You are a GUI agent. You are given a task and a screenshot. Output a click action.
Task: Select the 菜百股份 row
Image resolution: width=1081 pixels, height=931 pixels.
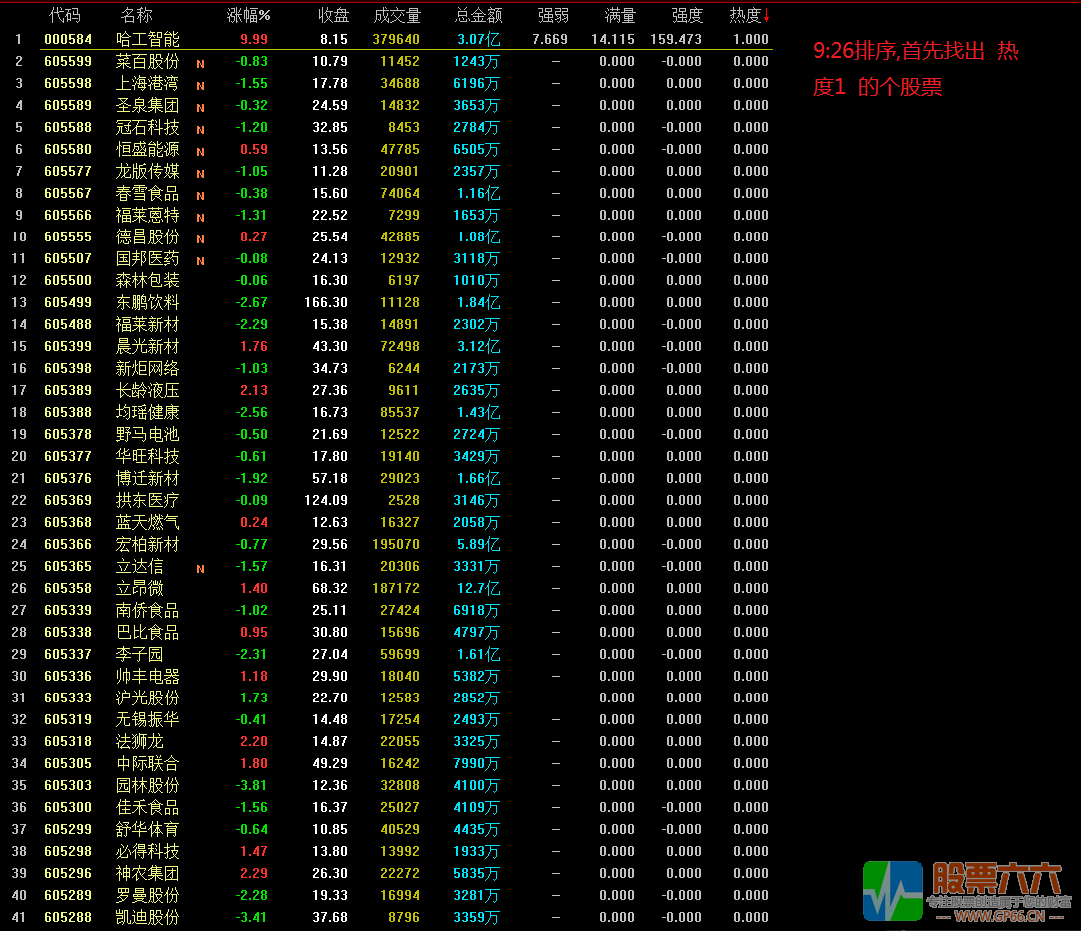click(x=390, y=61)
